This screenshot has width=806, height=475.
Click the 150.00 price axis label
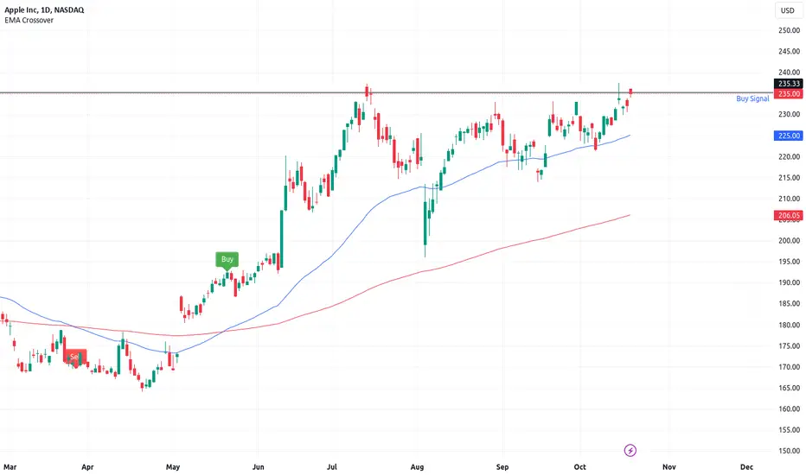pyautogui.click(x=789, y=451)
